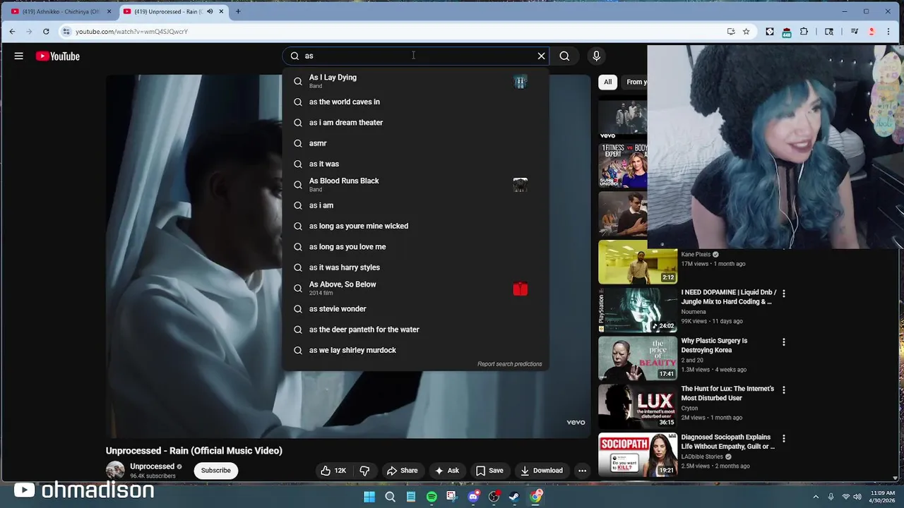The image size is (904, 508).
Task: Install app icon in address bar
Action: click(x=731, y=31)
